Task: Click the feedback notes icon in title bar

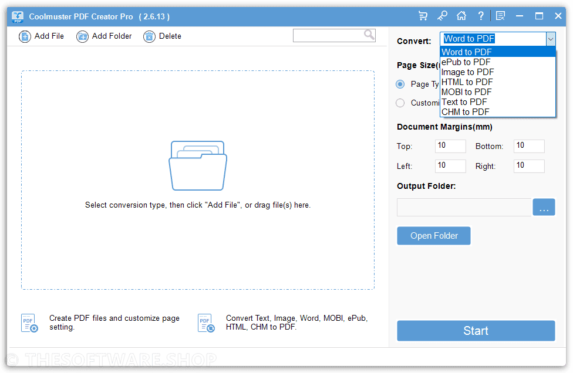Action: click(x=500, y=16)
